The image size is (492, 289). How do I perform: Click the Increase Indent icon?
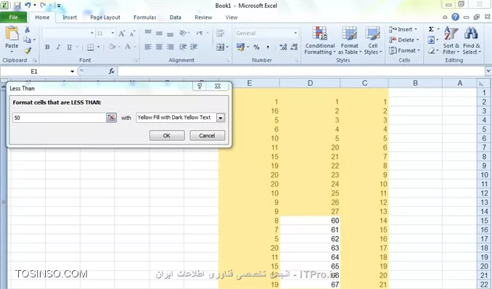(x=194, y=47)
